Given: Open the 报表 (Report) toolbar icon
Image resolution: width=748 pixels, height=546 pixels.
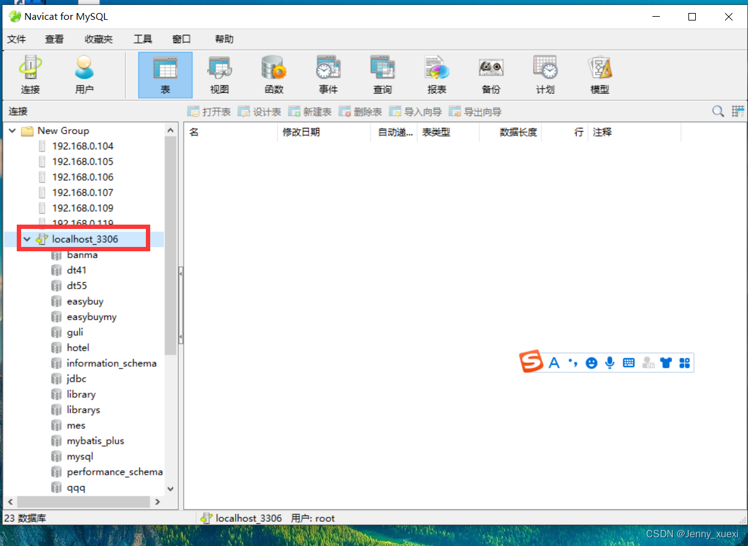Looking at the screenshot, I should tap(437, 75).
